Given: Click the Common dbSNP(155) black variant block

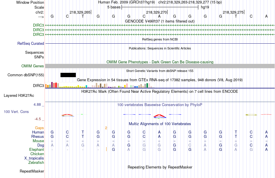Looking at the screenshot, I should pos(68,75).
